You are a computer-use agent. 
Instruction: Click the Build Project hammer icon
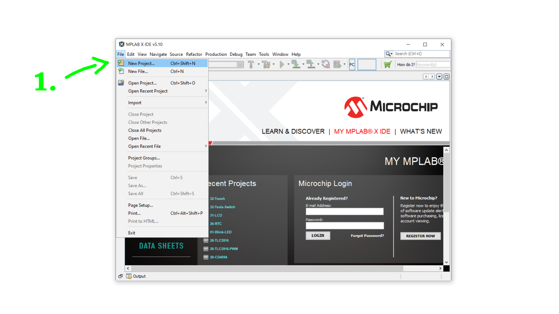pyautogui.click(x=251, y=64)
